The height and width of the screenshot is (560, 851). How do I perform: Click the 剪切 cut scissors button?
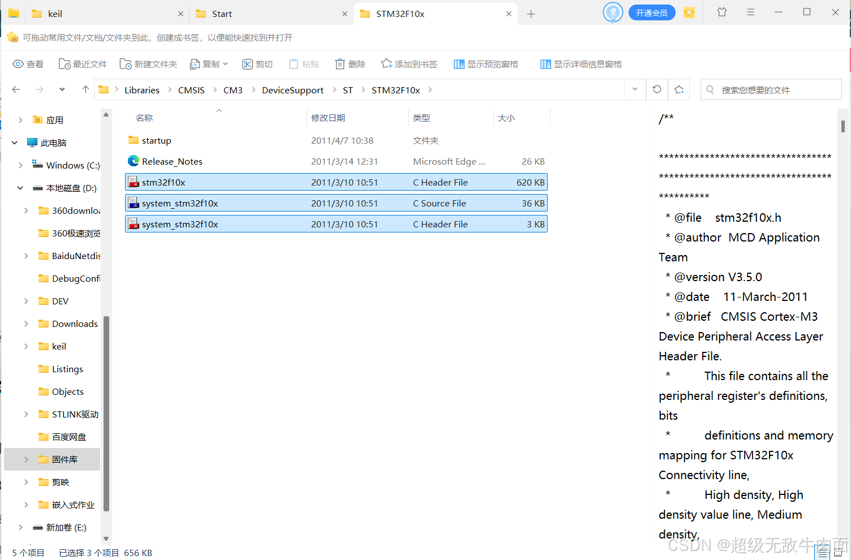pos(257,64)
